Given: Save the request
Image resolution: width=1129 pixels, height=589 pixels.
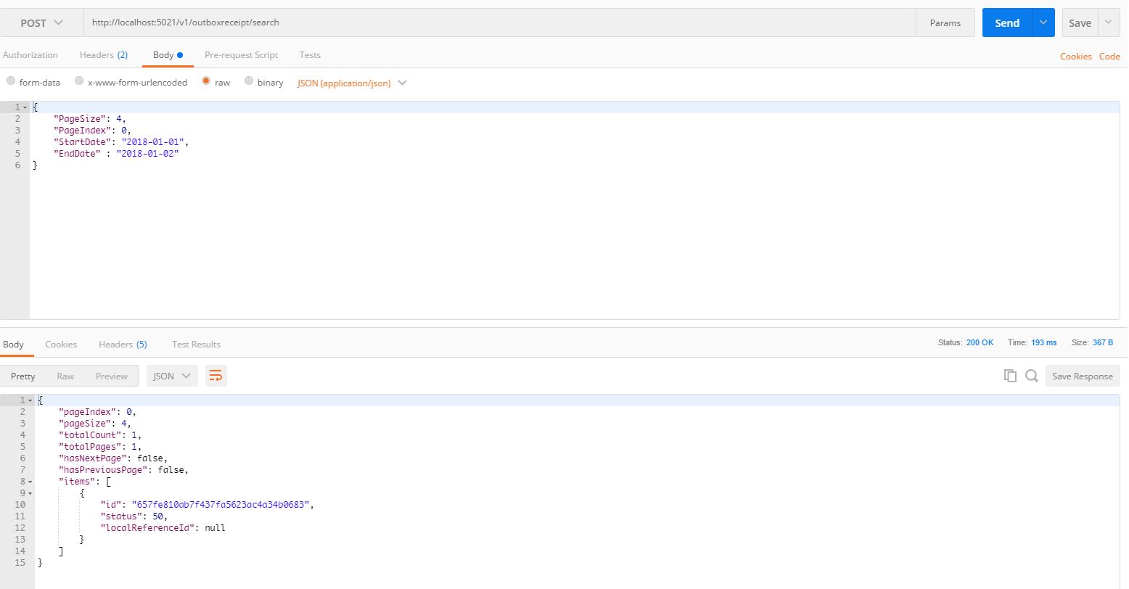Looking at the screenshot, I should pyautogui.click(x=1080, y=22).
